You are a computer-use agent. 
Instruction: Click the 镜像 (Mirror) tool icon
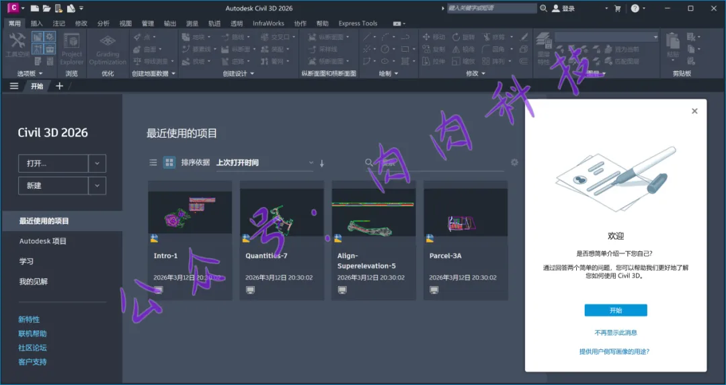pos(456,49)
